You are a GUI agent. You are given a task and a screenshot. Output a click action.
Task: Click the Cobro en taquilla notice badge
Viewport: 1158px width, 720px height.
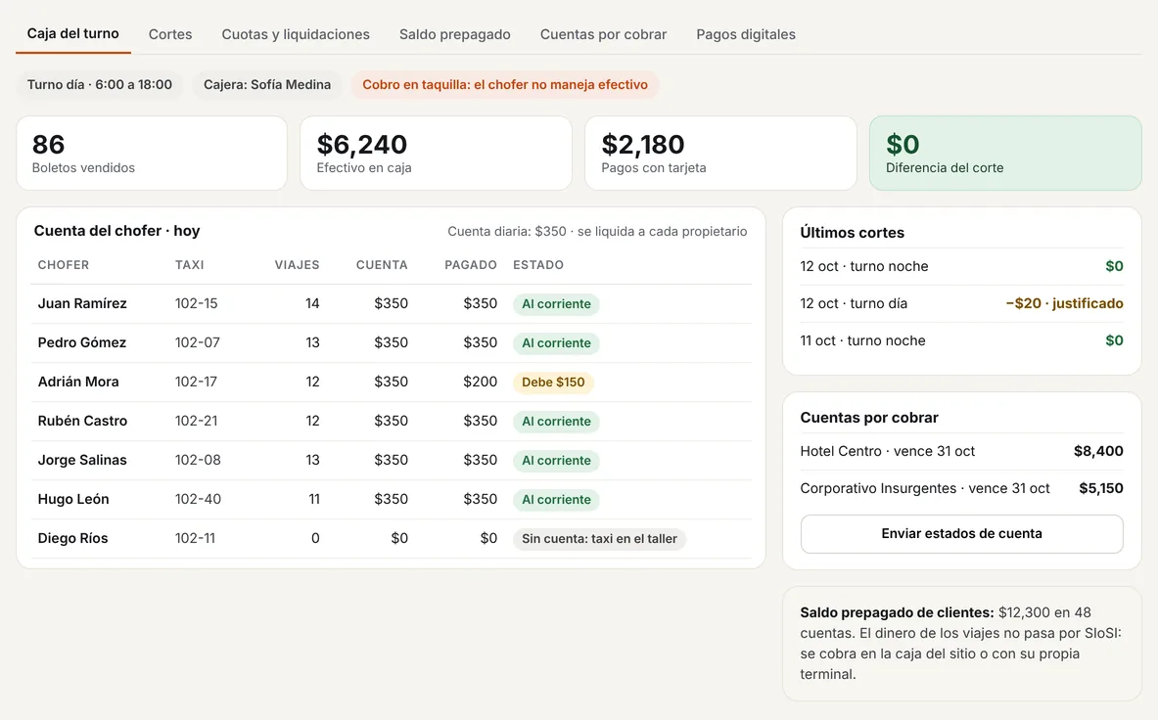coord(505,85)
